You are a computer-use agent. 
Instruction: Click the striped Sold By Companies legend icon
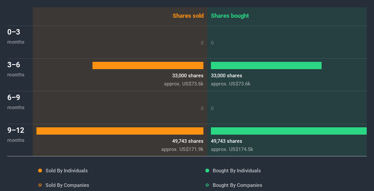click(40, 185)
